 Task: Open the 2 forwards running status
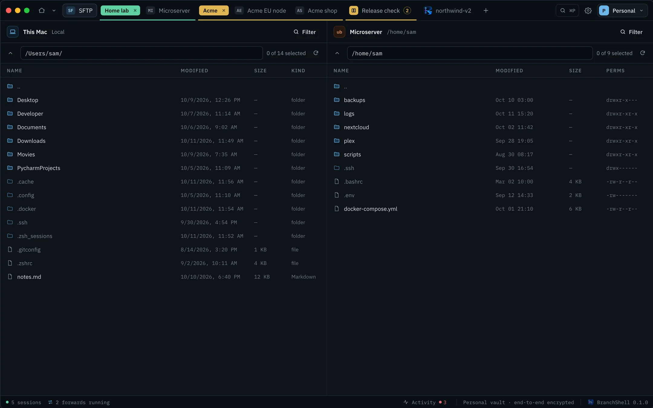point(79,402)
